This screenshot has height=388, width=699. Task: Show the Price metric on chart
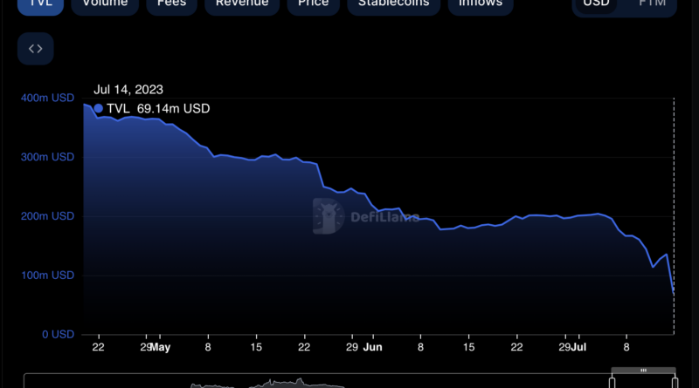tap(313, 3)
